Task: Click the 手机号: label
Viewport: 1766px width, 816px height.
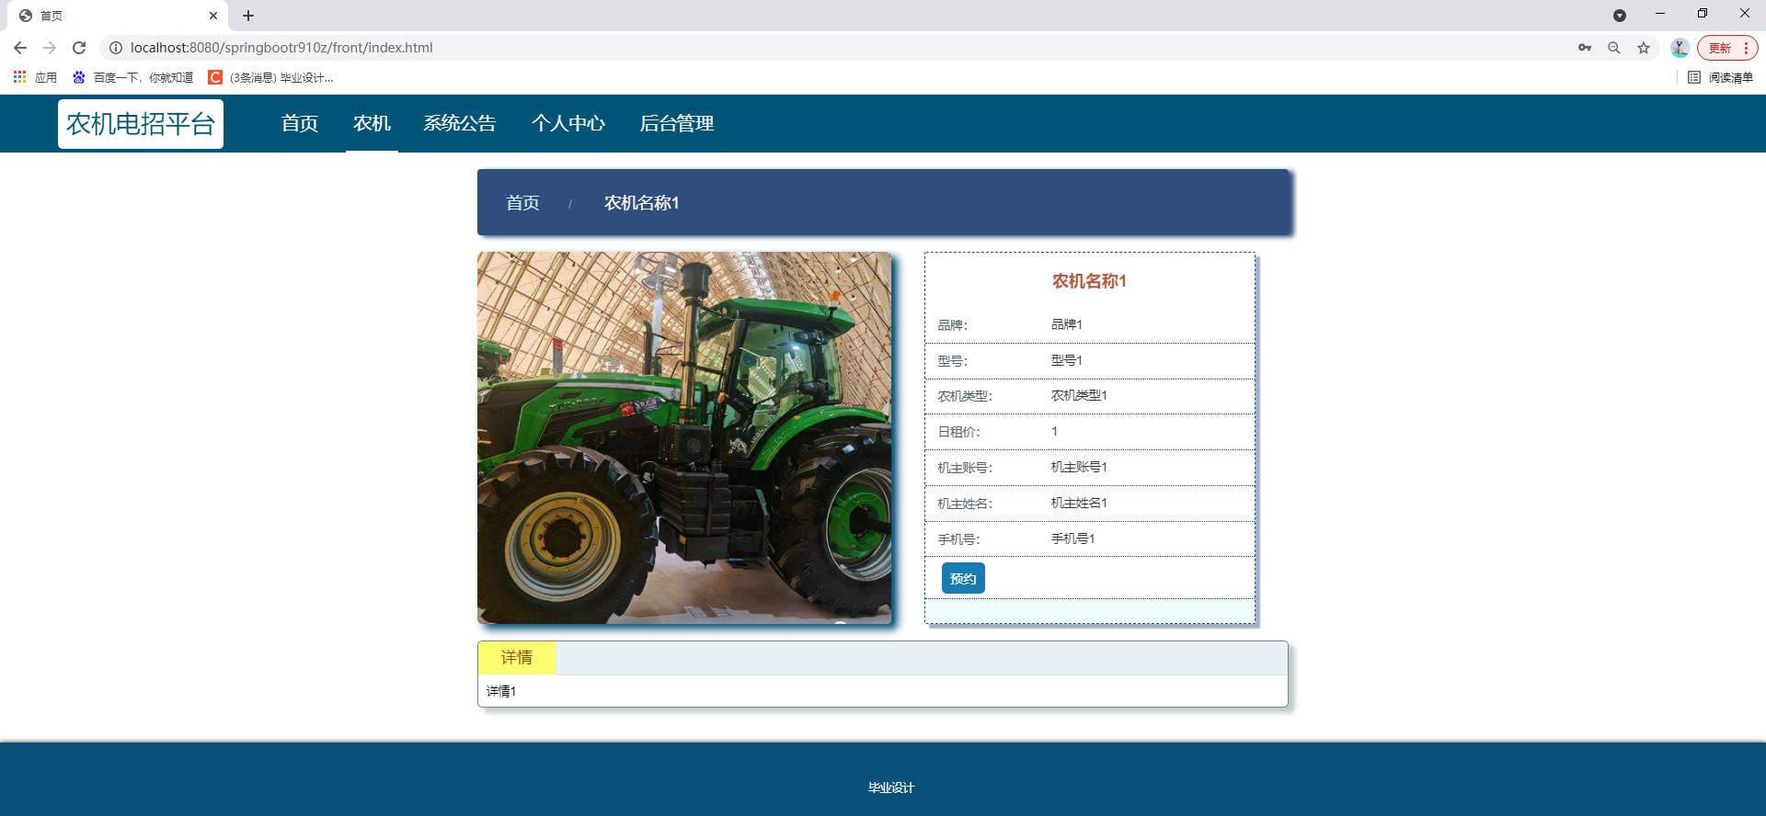Action: [958, 539]
